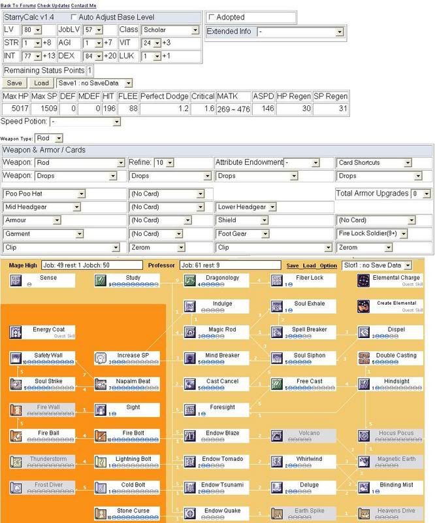Expand the Speed Potion dropdown

point(86,122)
